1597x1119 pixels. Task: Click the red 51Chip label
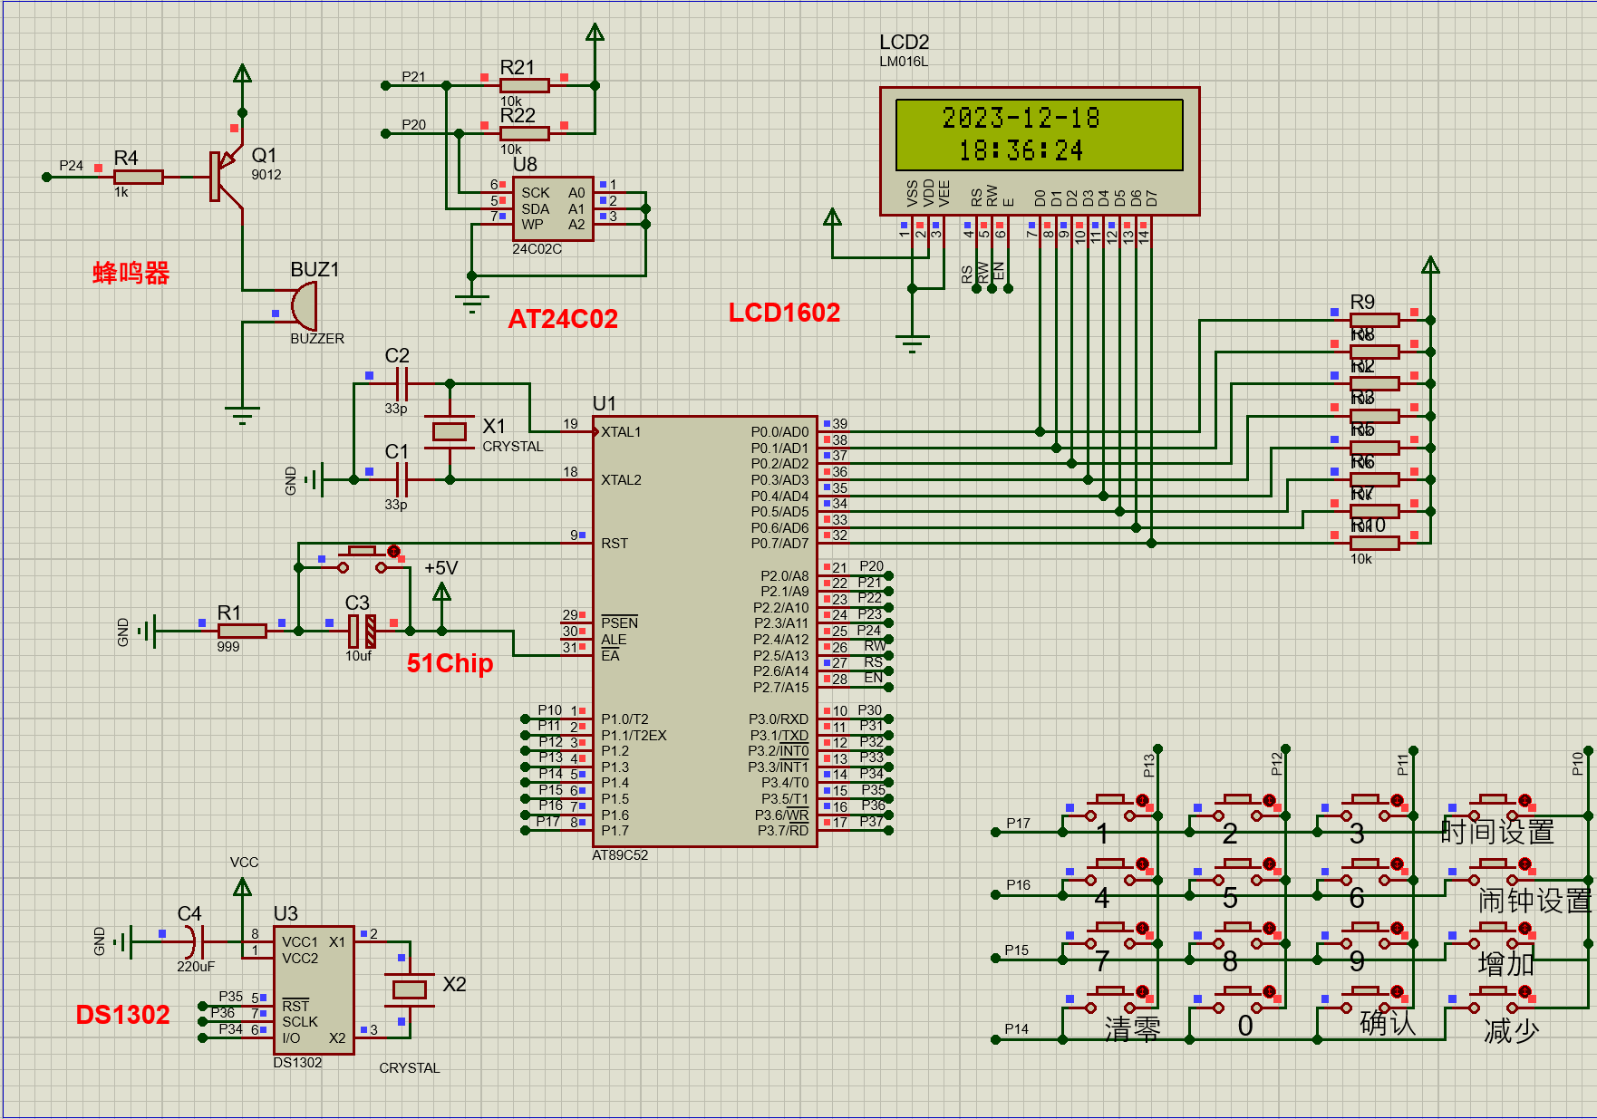tap(450, 663)
